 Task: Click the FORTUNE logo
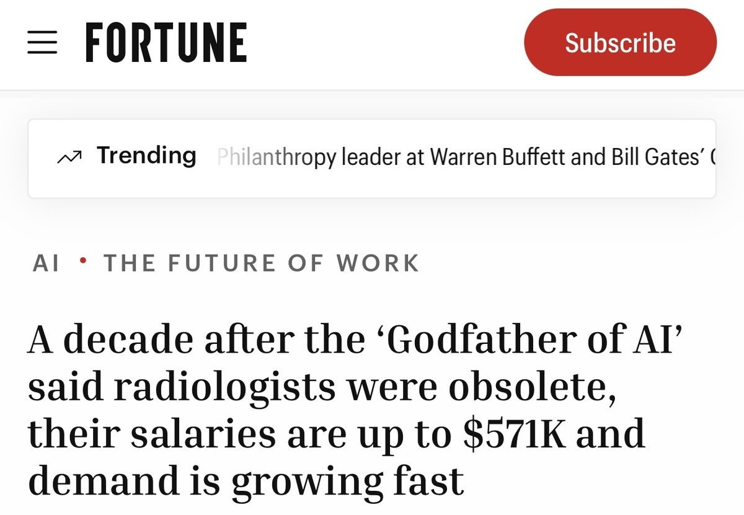[166, 42]
